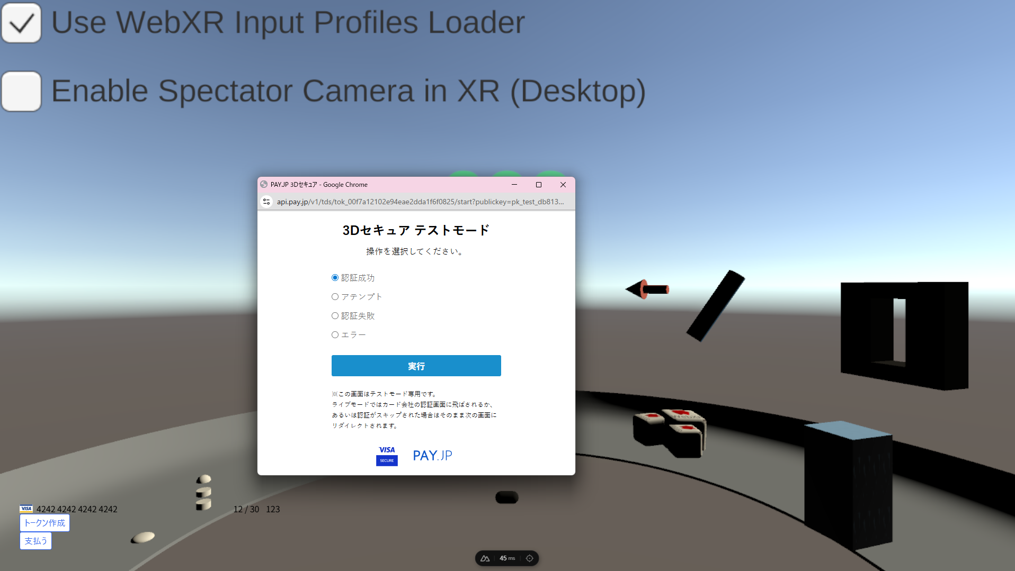
Task: Click the PAY.JP logo
Action: (x=432, y=456)
